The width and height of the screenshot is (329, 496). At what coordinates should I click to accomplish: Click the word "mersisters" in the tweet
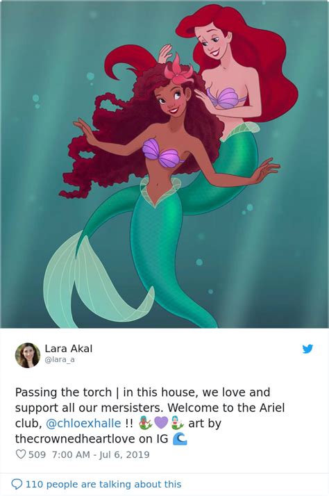(133, 408)
